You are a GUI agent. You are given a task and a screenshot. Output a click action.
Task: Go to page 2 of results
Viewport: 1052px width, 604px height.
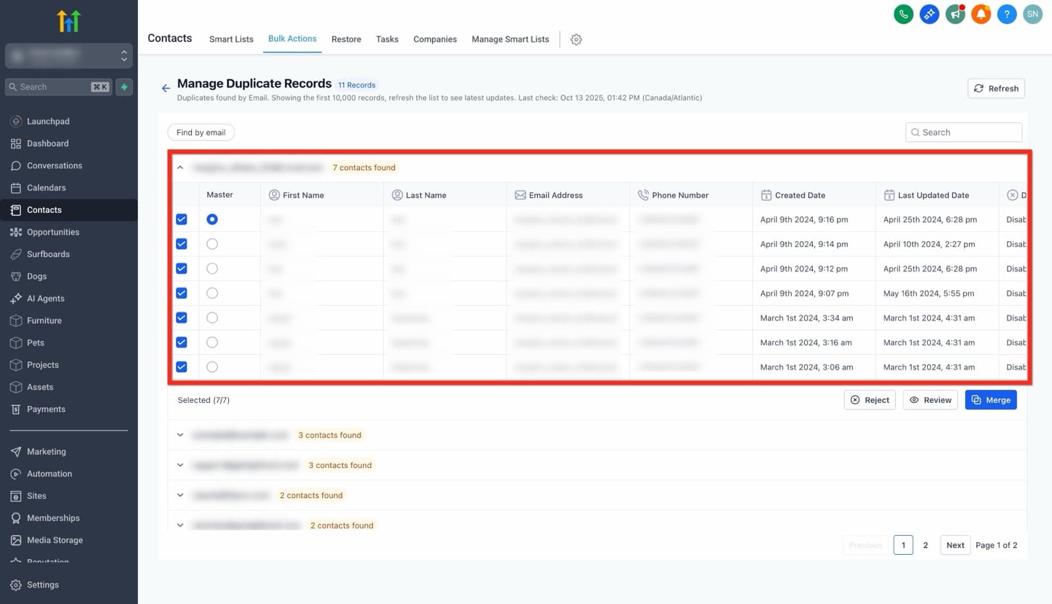[x=926, y=545]
